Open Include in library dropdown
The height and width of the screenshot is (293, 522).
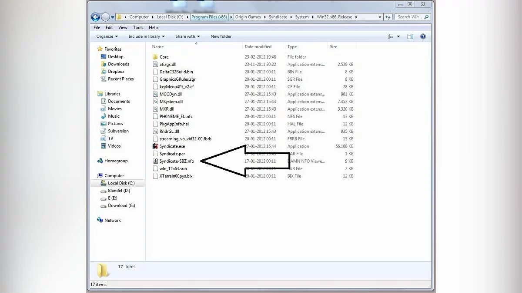pos(147,36)
